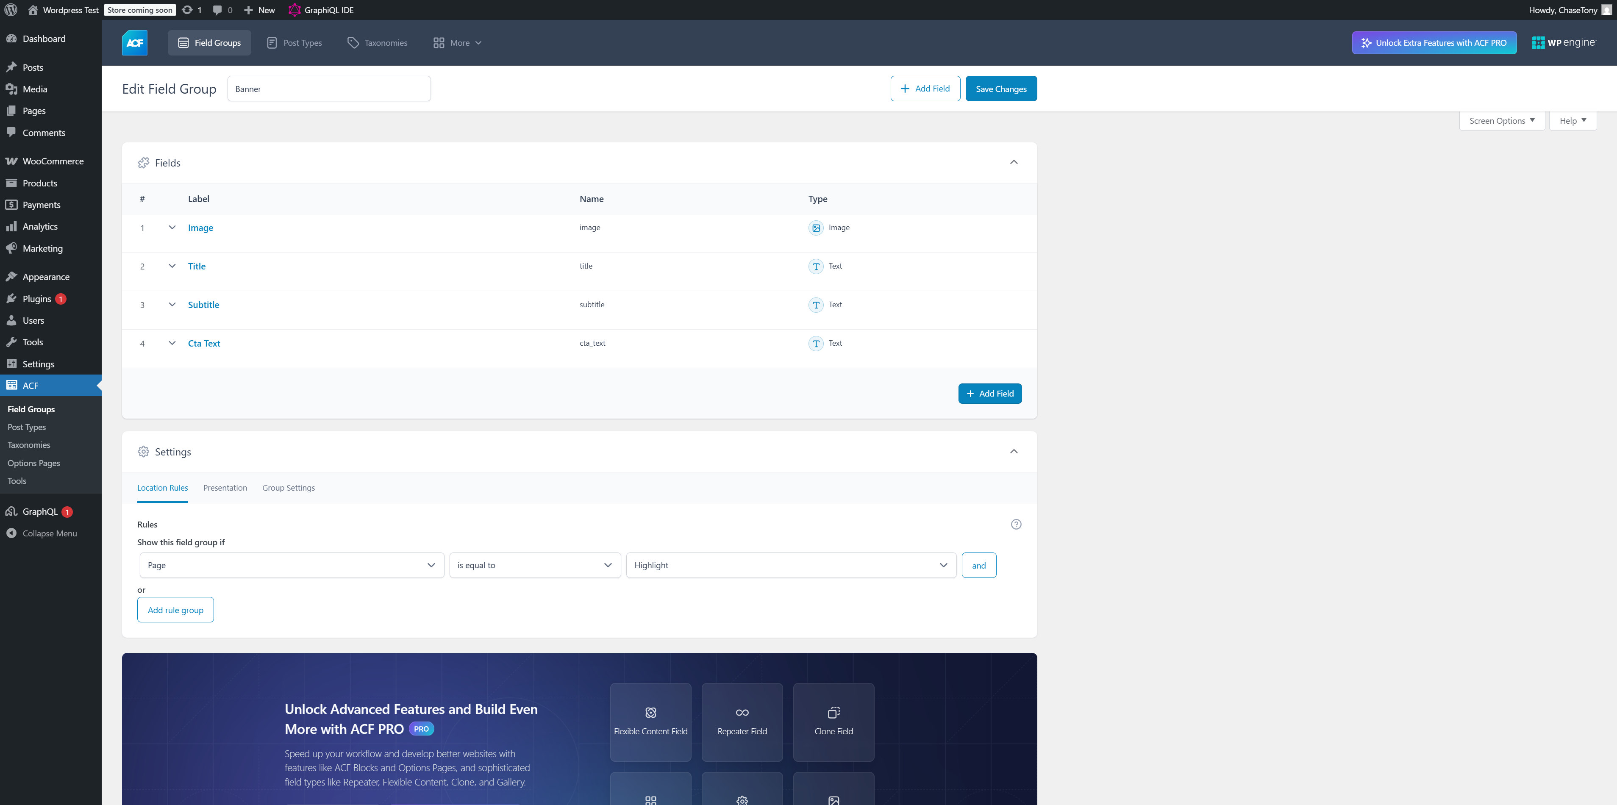Click Add rule group button
The height and width of the screenshot is (805, 1617).
click(175, 610)
